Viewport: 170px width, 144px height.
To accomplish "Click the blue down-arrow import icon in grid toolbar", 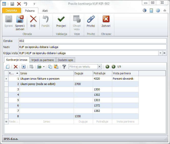I will tap(24, 67).
